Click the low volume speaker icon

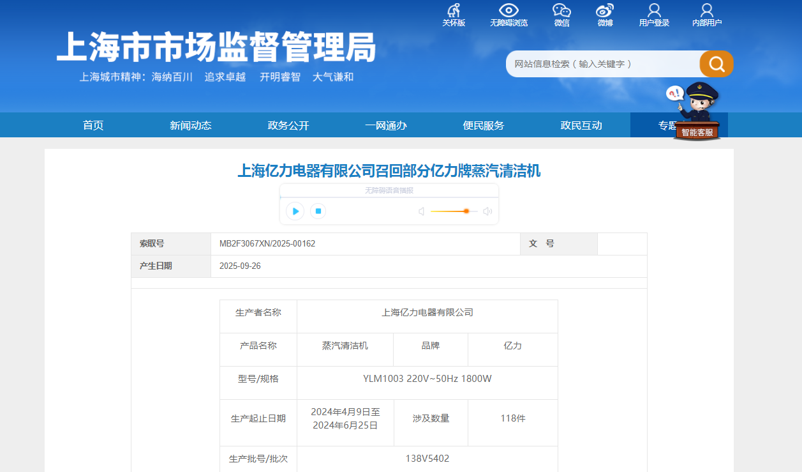pos(421,211)
